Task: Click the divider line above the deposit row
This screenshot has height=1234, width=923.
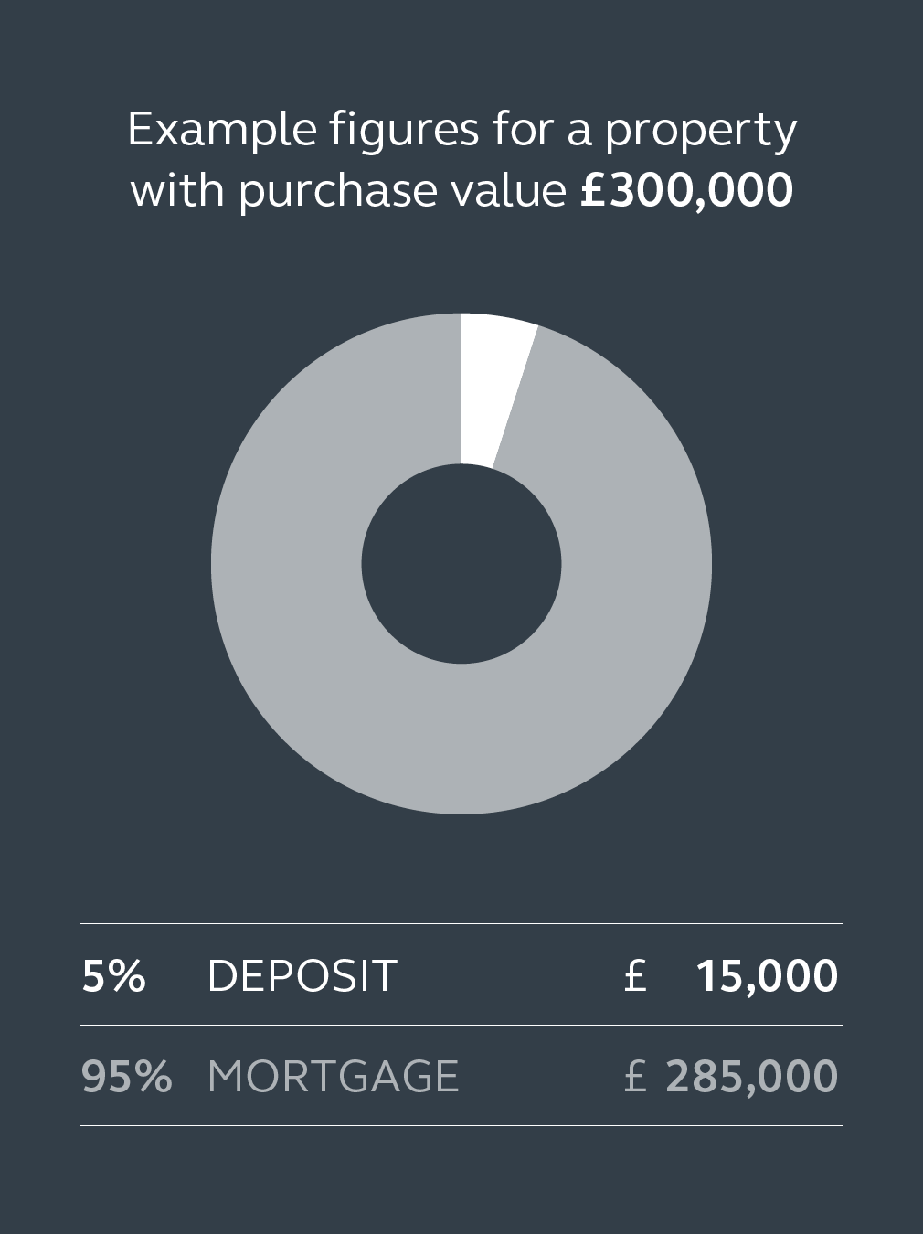Action: 461,924
